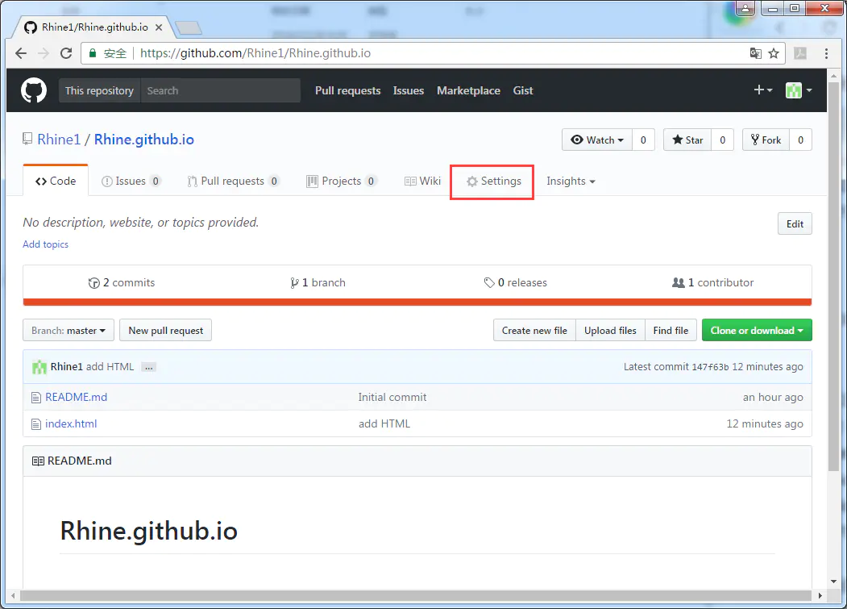
Task: Open the Clone or download dropdown
Action: [x=757, y=330]
